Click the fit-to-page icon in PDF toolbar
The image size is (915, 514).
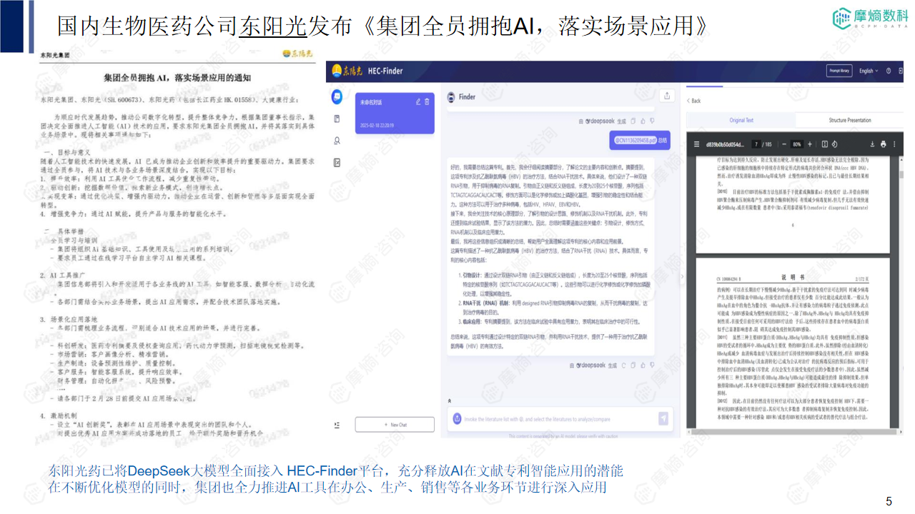[824, 143]
